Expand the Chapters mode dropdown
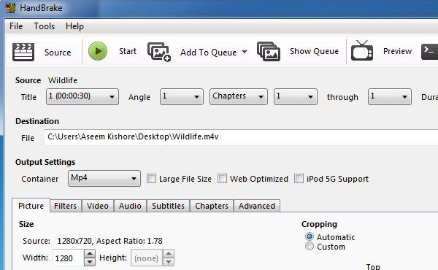The image size is (438, 270). (239, 96)
